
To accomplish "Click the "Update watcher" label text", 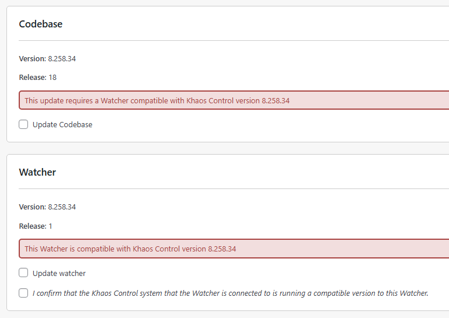I will [x=59, y=273].
